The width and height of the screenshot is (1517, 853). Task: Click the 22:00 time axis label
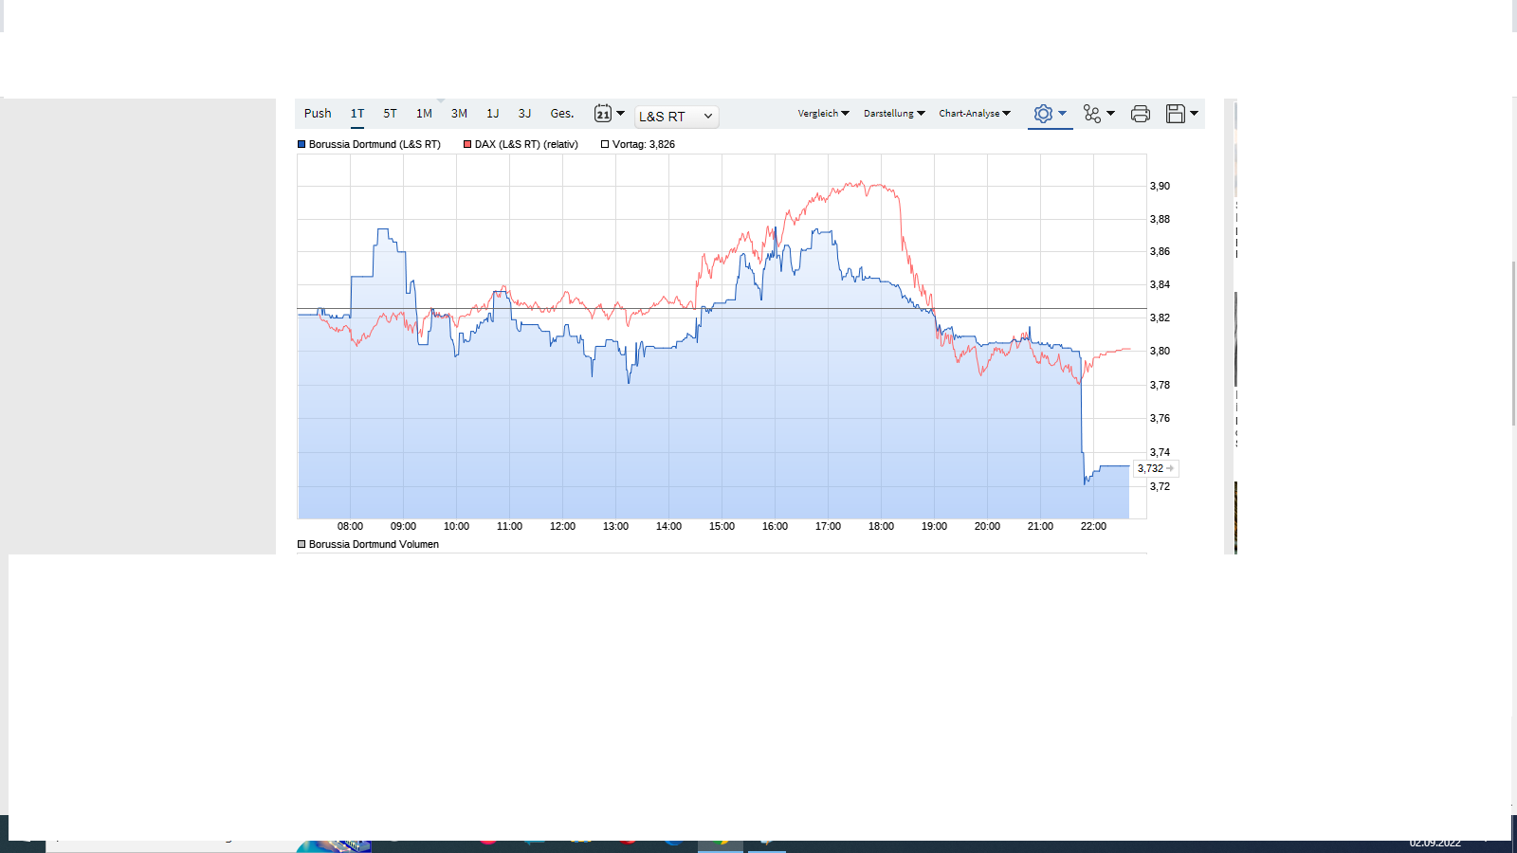coord(1093,527)
